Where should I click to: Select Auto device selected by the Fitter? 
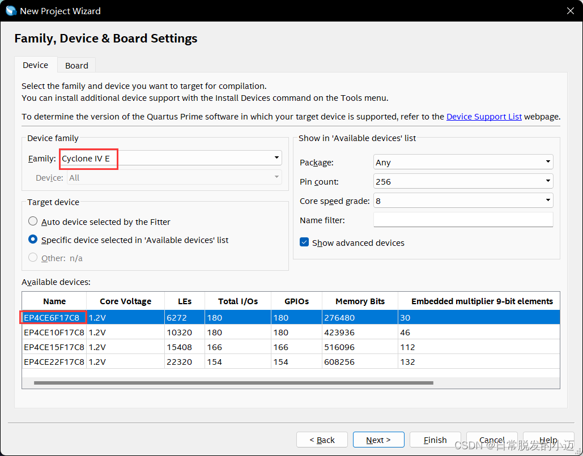point(33,221)
